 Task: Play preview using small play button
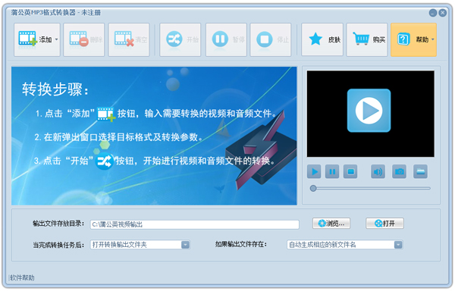point(314,171)
